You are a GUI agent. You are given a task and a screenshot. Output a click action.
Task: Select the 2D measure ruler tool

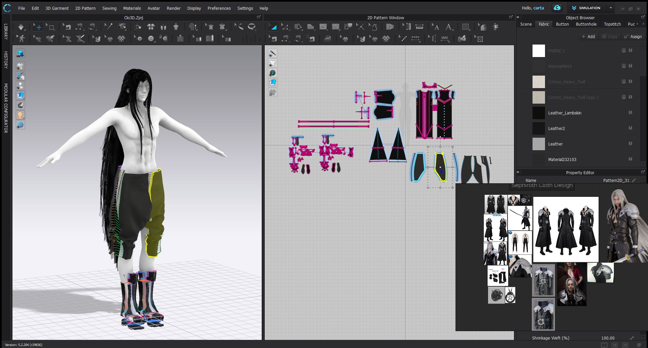point(419,27)
